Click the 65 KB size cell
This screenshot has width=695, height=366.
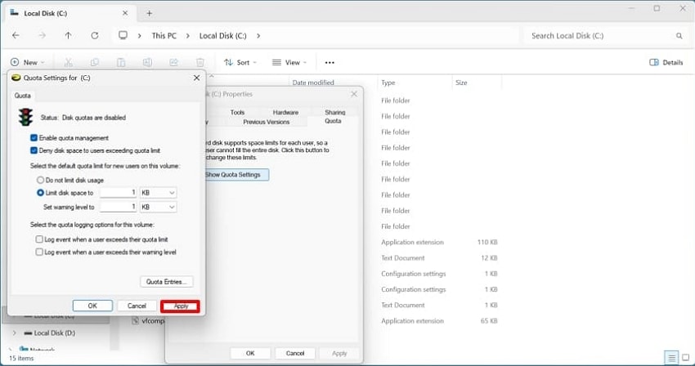pos(489,321)
